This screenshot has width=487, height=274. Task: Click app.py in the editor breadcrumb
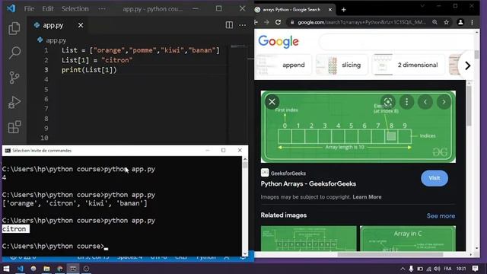(56, 40)
